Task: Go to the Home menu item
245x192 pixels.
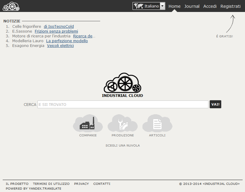Action: pos(175,6)
